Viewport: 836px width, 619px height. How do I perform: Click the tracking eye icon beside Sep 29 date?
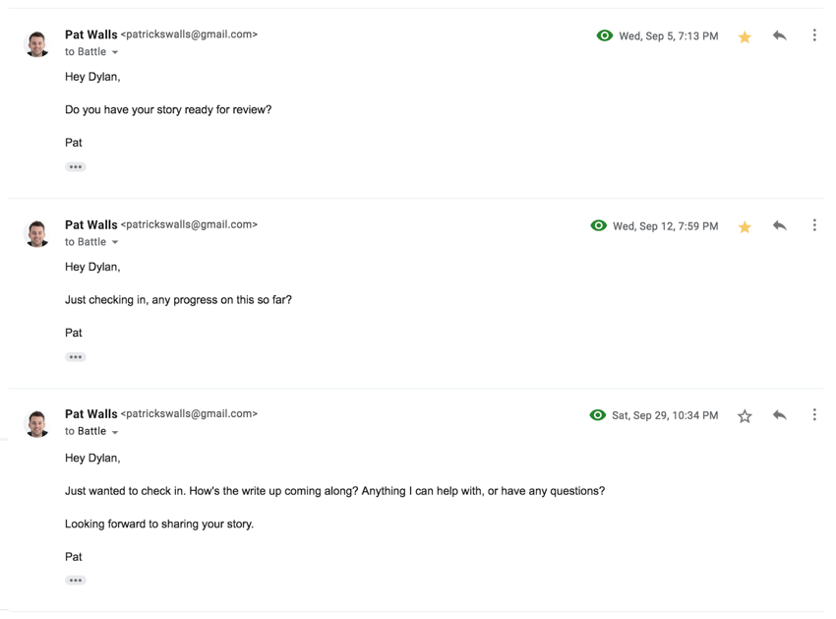coord(597,414)
